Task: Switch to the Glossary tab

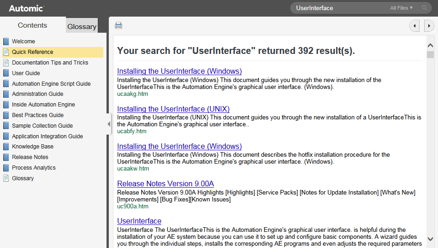Action: pos(82,27)
